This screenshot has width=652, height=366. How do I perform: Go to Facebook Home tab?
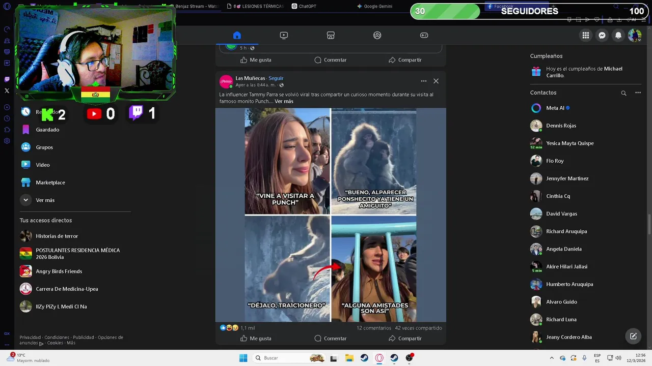[x=237, y=35]
